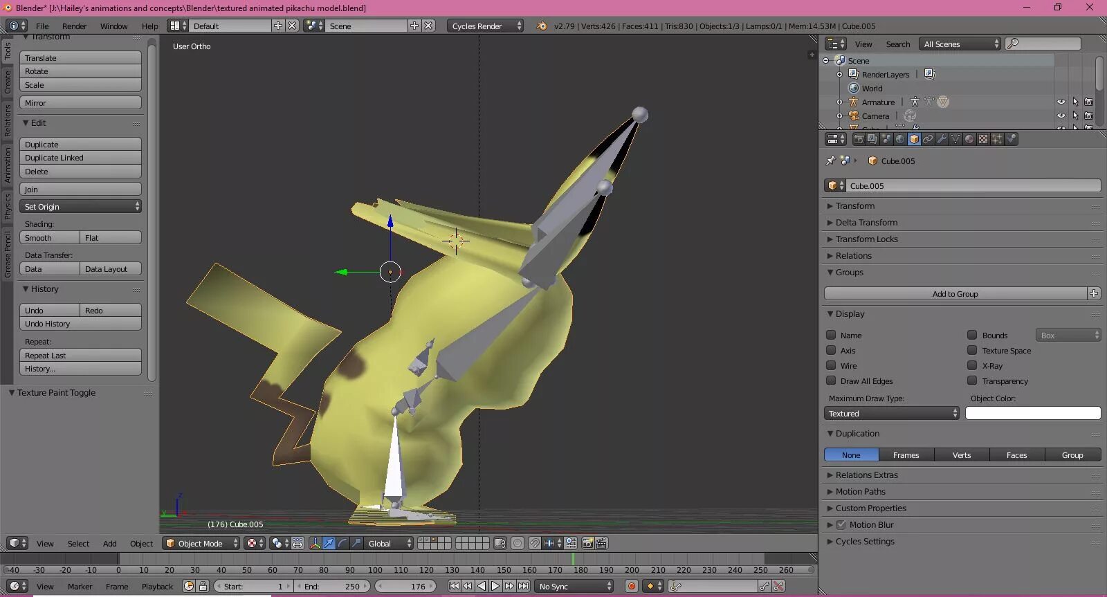This screenshot has height=597, width=1107.
Task: Enable the Transparency checkbox
Action: pyautogui.click(x=972, y=380)
